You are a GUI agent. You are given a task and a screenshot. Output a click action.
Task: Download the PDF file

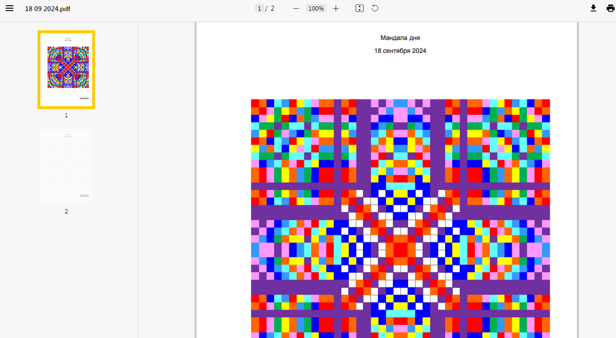(593, 8)
